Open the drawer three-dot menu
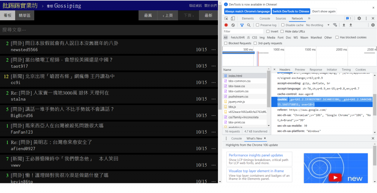Viewport: 377px width, 193px height. pyautogui.click(x=226, y=138)
